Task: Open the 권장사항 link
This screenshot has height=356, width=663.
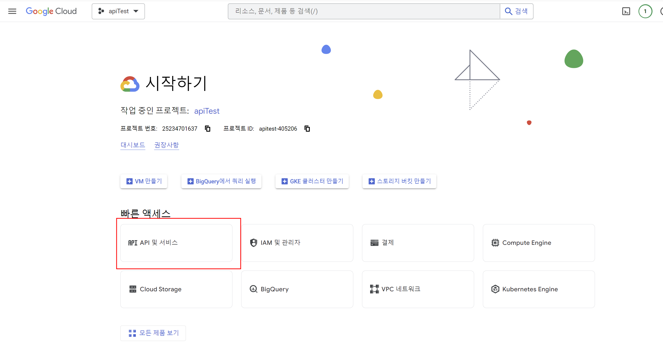Action: [166, 145]
